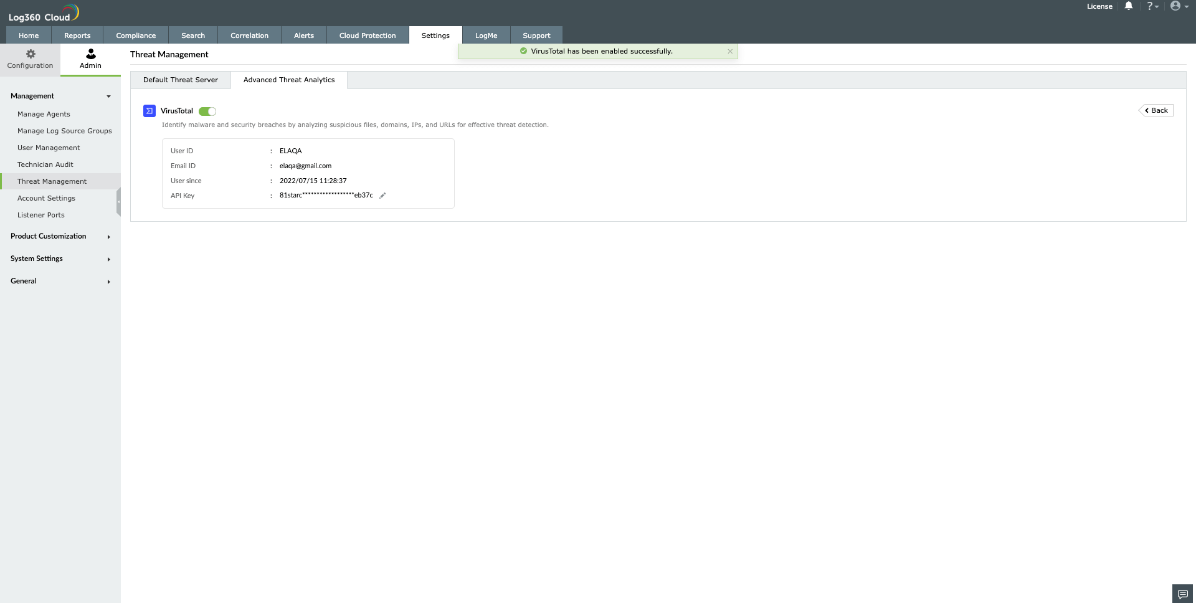1196x603 pixels.
Task: Open the Support tab
Action: (x=536, y=36)
